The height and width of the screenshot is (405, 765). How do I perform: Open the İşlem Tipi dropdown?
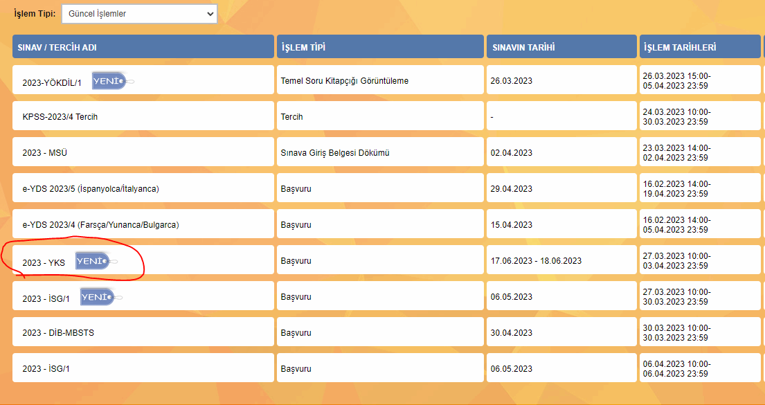[139, 14]
